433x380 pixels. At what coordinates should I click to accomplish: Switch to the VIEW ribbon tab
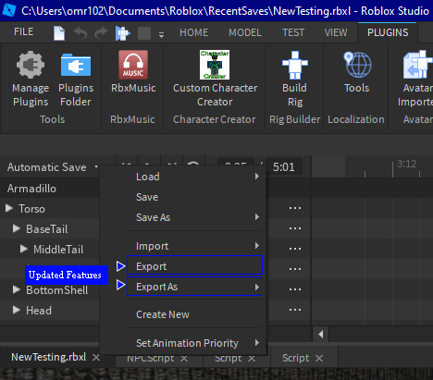pos(336,32)
